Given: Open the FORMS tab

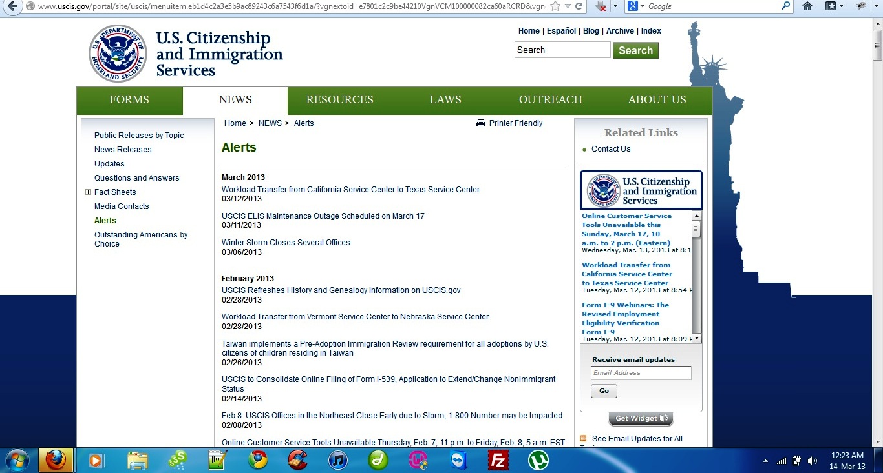Looking at the screenshot, I should 129,100.
